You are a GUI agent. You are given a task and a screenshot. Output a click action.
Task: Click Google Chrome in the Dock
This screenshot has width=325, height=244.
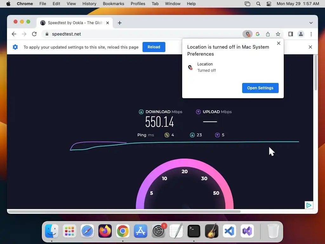(x=123, y=231)
